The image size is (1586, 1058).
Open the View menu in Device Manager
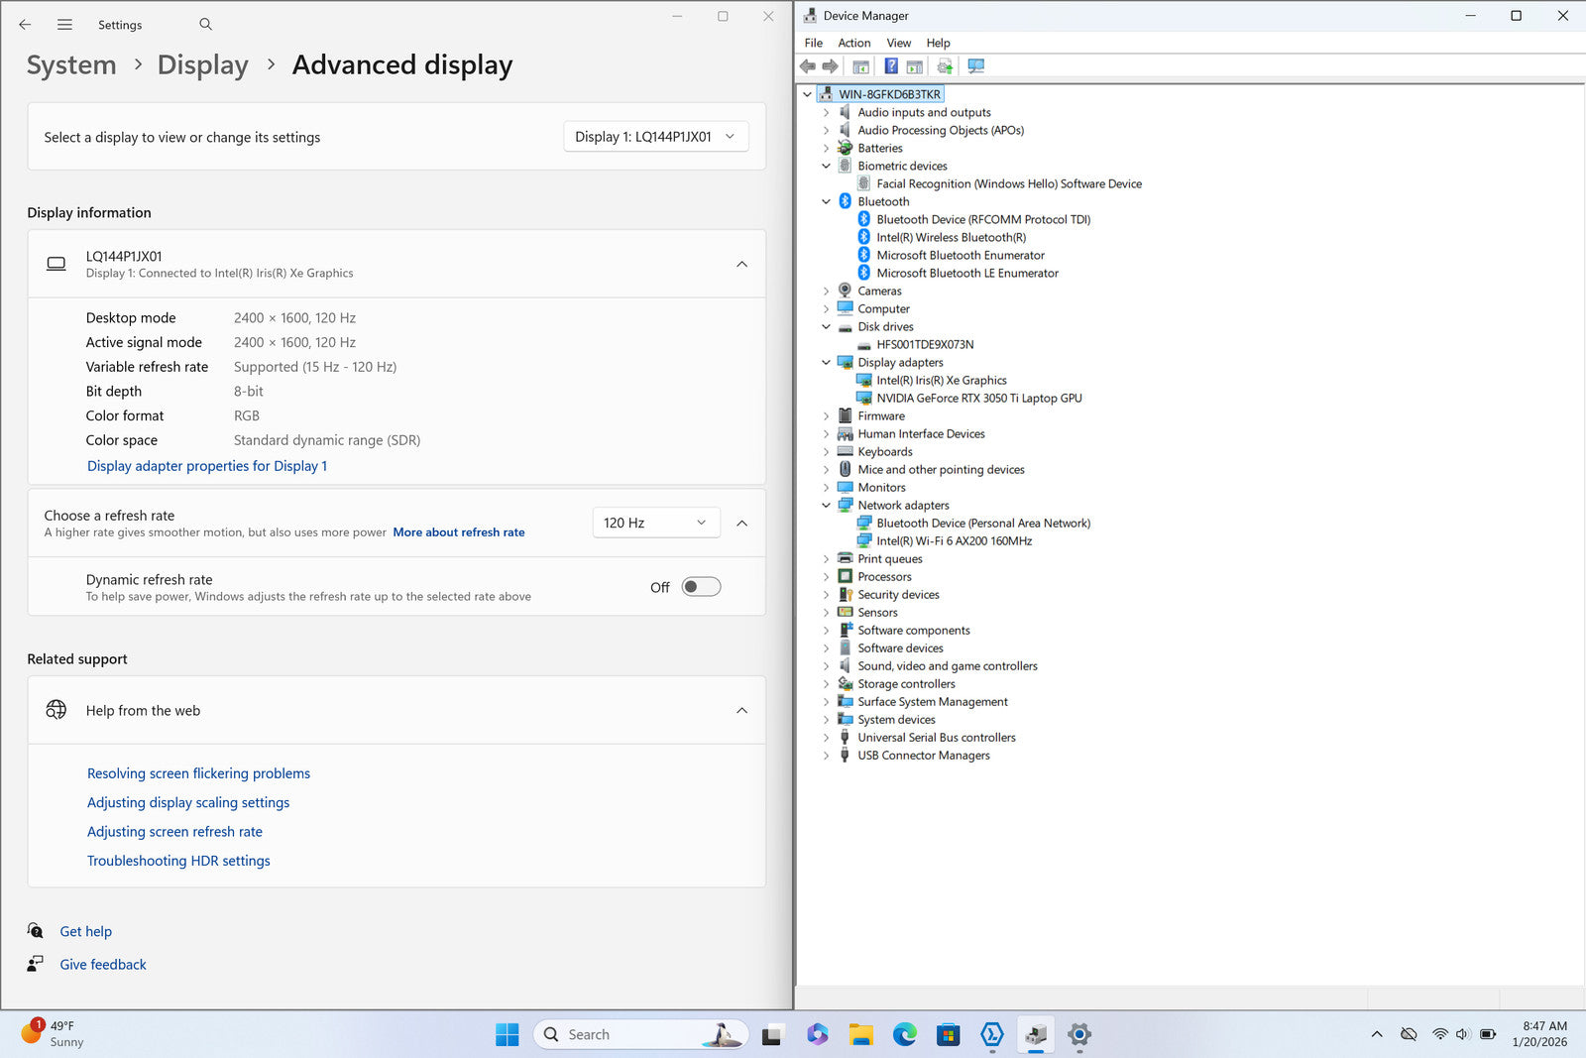tap(898, 43)
